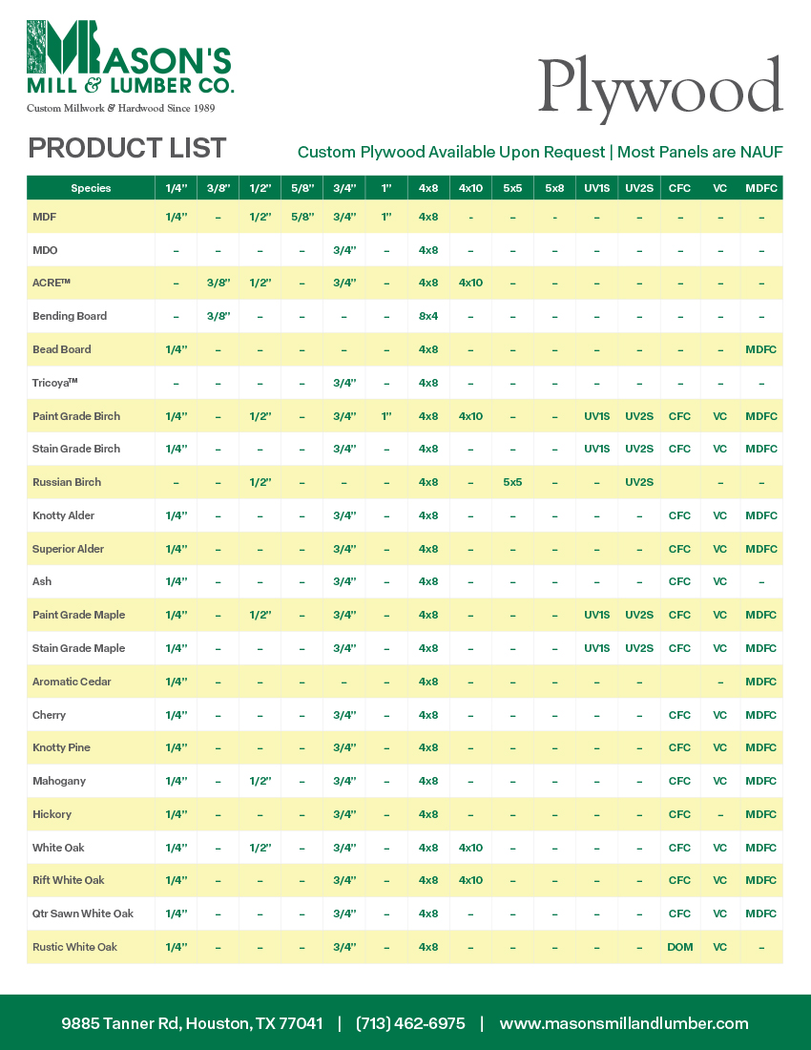811x1050 pixels.
Task: Click the 5/8" cell in MDF row
Action: pyautogui.click(x=302, y=217)
